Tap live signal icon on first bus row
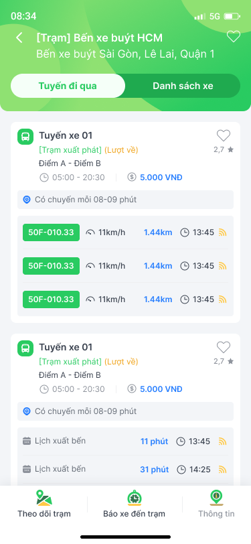Image resolution: width=251 pixels, height=544 pixels. pyautogui.click(x=223, y=232)
